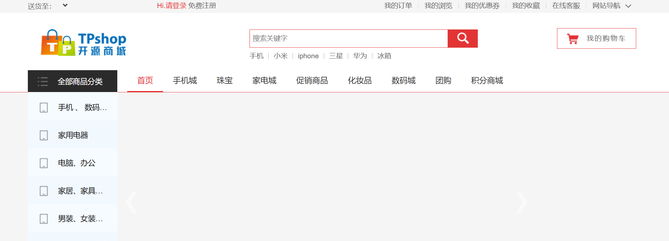Click the hamburger list icon beside 全部商品分类
669x241 pixels.
pos(43,81)
